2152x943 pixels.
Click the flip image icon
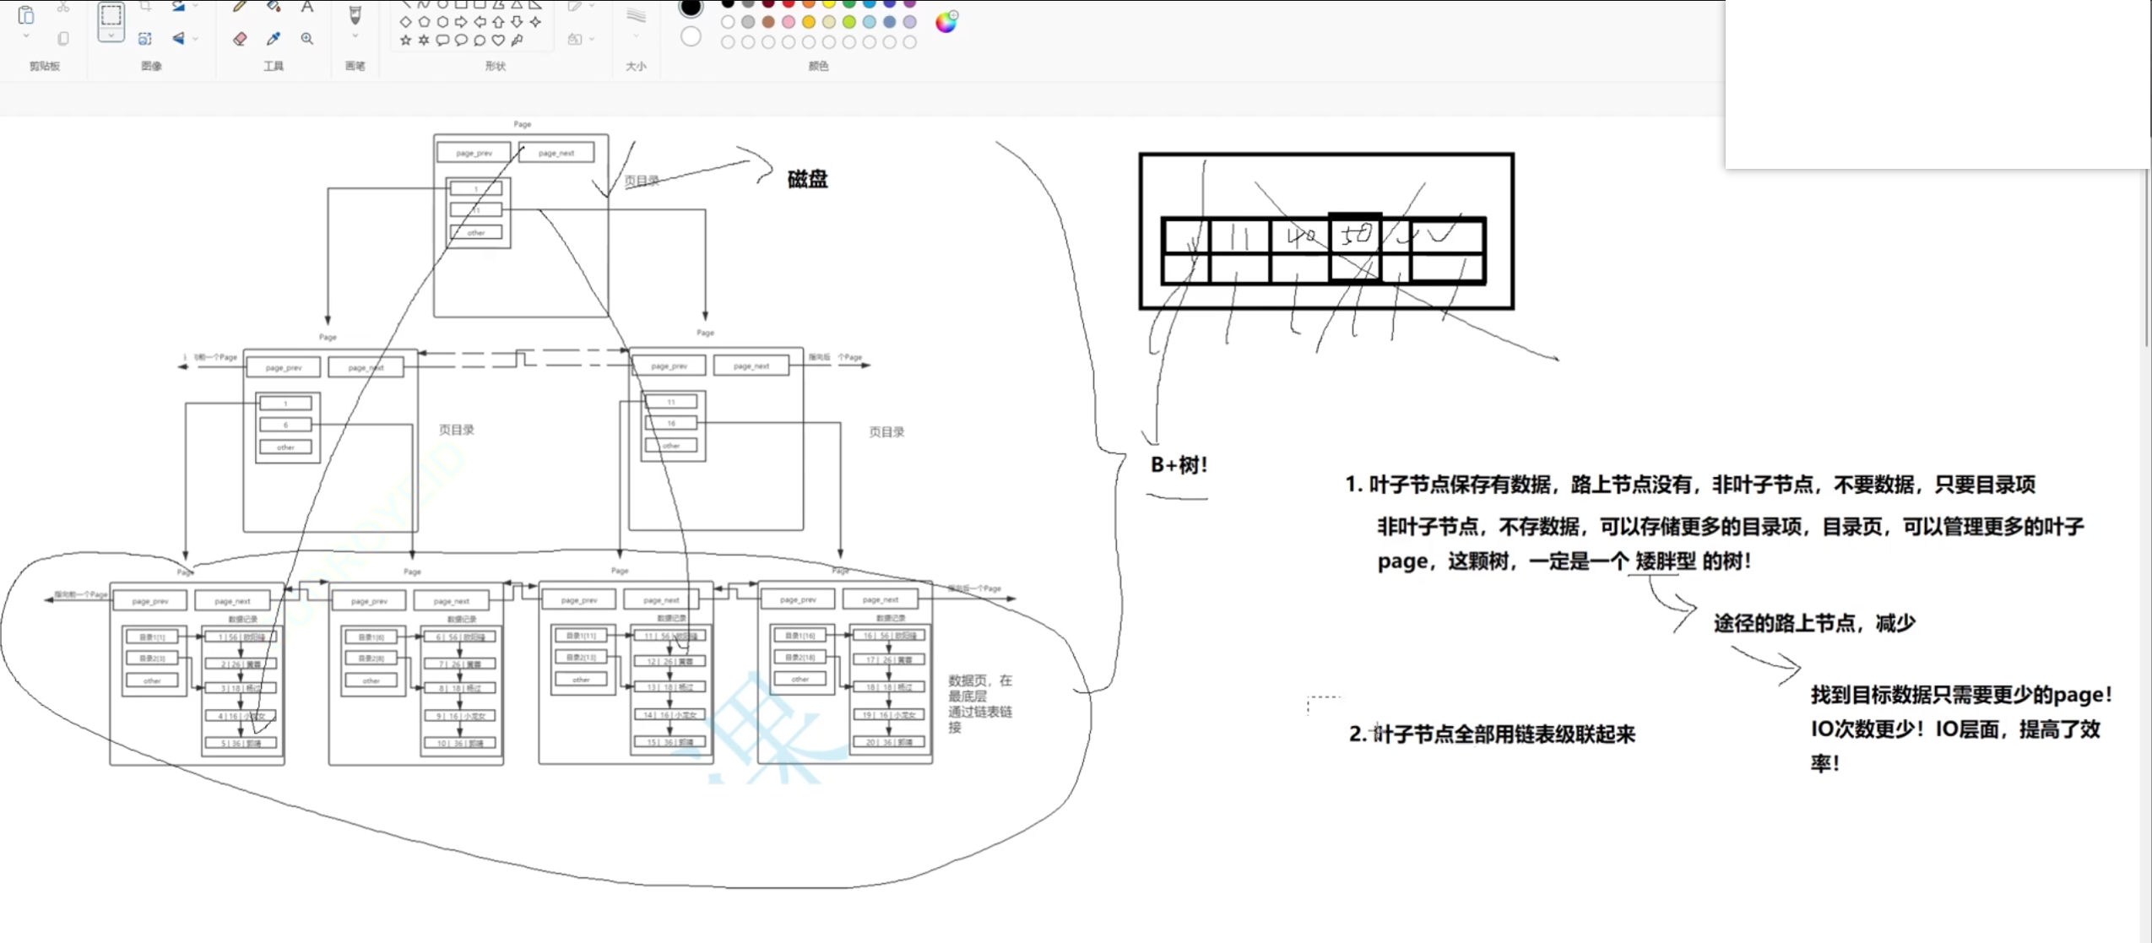point(178,38)
